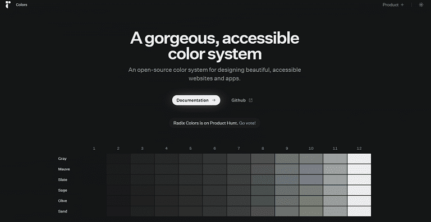Click column header number 1
This screenshot has height=222, width=431.
click(94, 149)
